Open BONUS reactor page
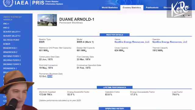The width and height of the screenshot is (195, 110). [7, 44]
